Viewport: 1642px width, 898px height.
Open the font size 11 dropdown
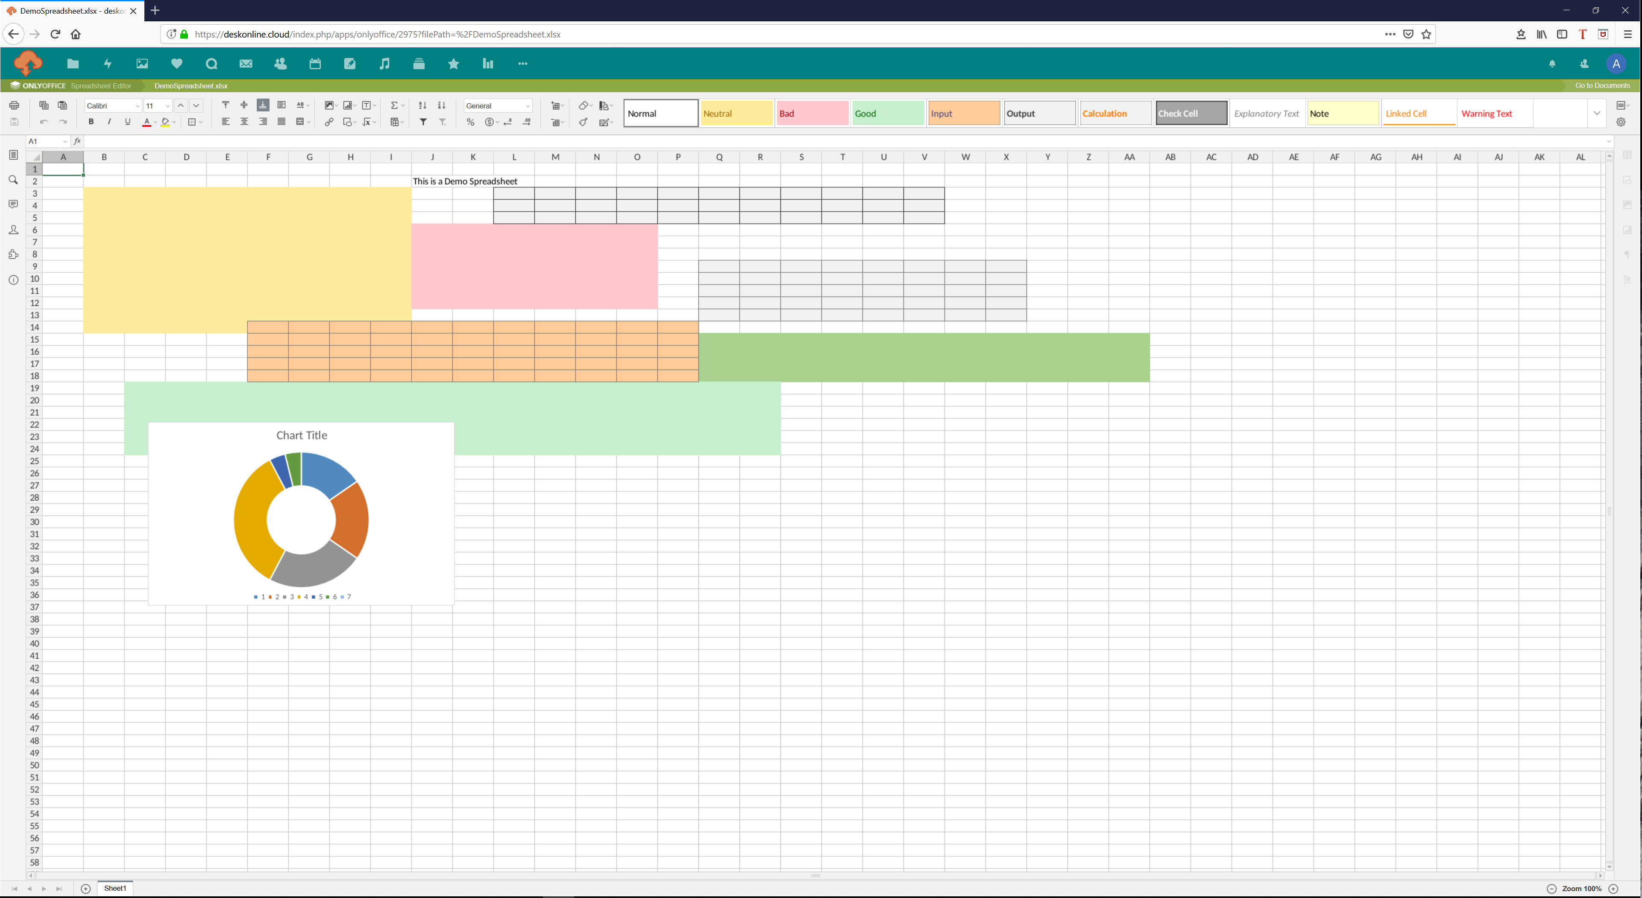pyautogui.click(x=167, y=106)
